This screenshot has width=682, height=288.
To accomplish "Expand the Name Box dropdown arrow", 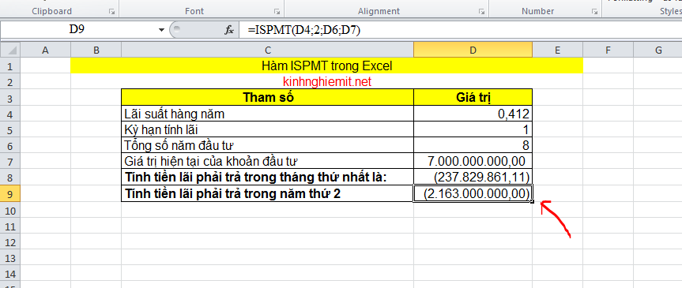I will click(x=162, y=30).
